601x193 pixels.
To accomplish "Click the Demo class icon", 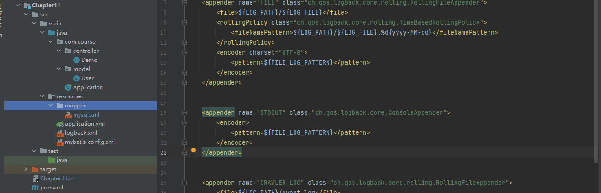I will pyautogui.click(x=76, y=60).
